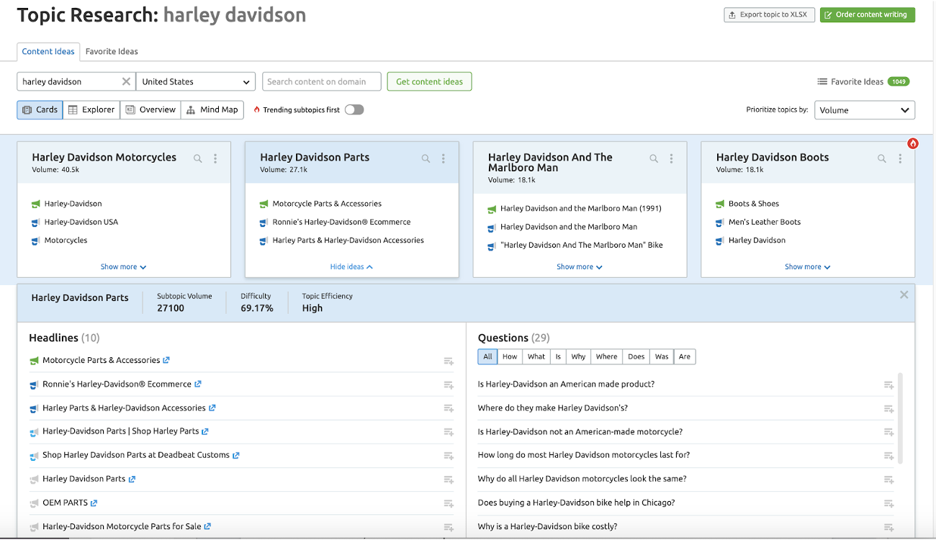Screen dimensions: 936x540
Task: Open external link for Harley Davidson Parts headline
Action: (x=132, y=479)
